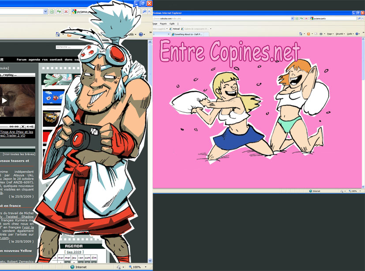Click the yellow car thumbnail on left page
Image resolution: width=365 pixels, height=271 pixels.
click(x=52, y=118)
